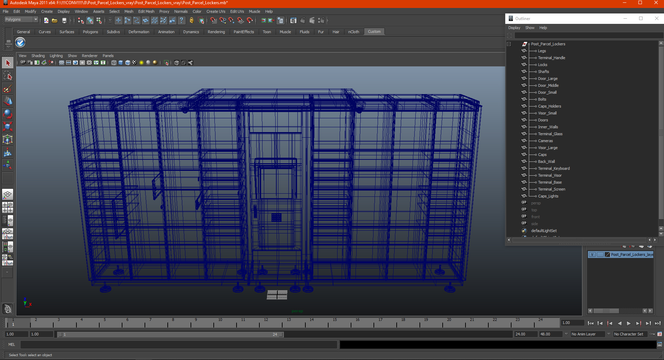The width and height of the screenshot is (664, 360).
Task: Select the arrow Select Tool in toolbox
Action: [x=8, y=63]
